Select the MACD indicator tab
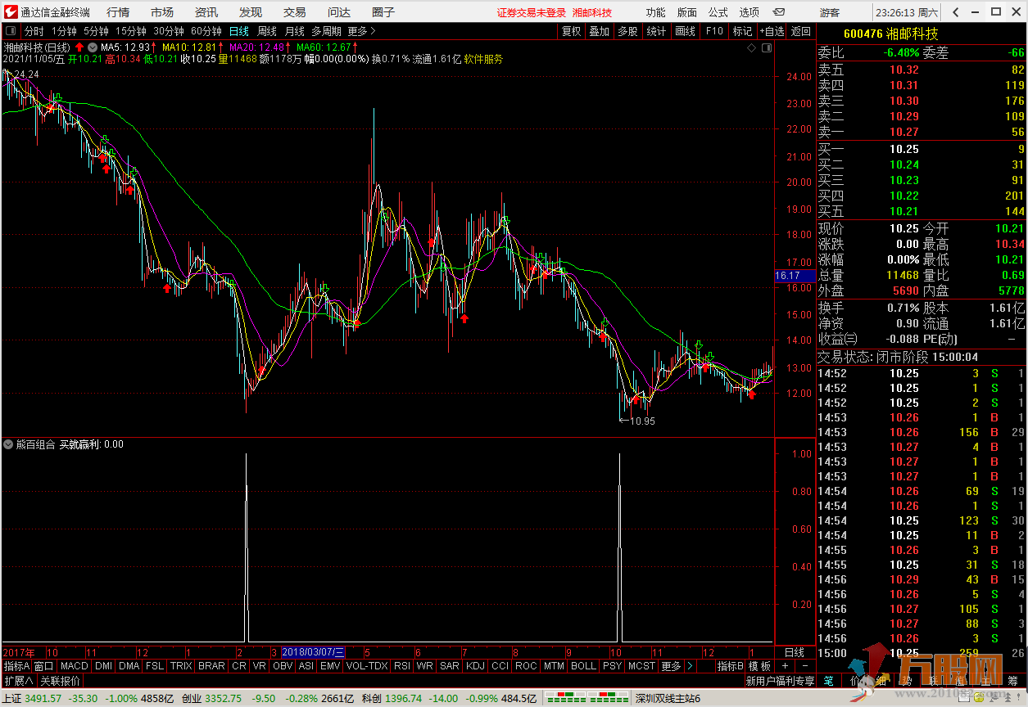This screenshot has height=707, width=1028. pos(74,666)
